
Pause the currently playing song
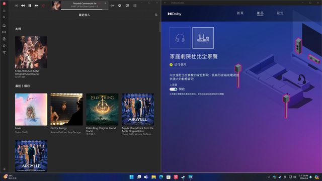[x=30, y=6]
